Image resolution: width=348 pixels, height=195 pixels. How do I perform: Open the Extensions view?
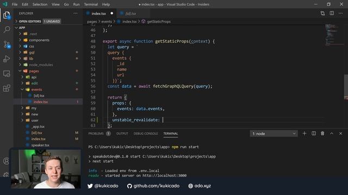[7, 88]
